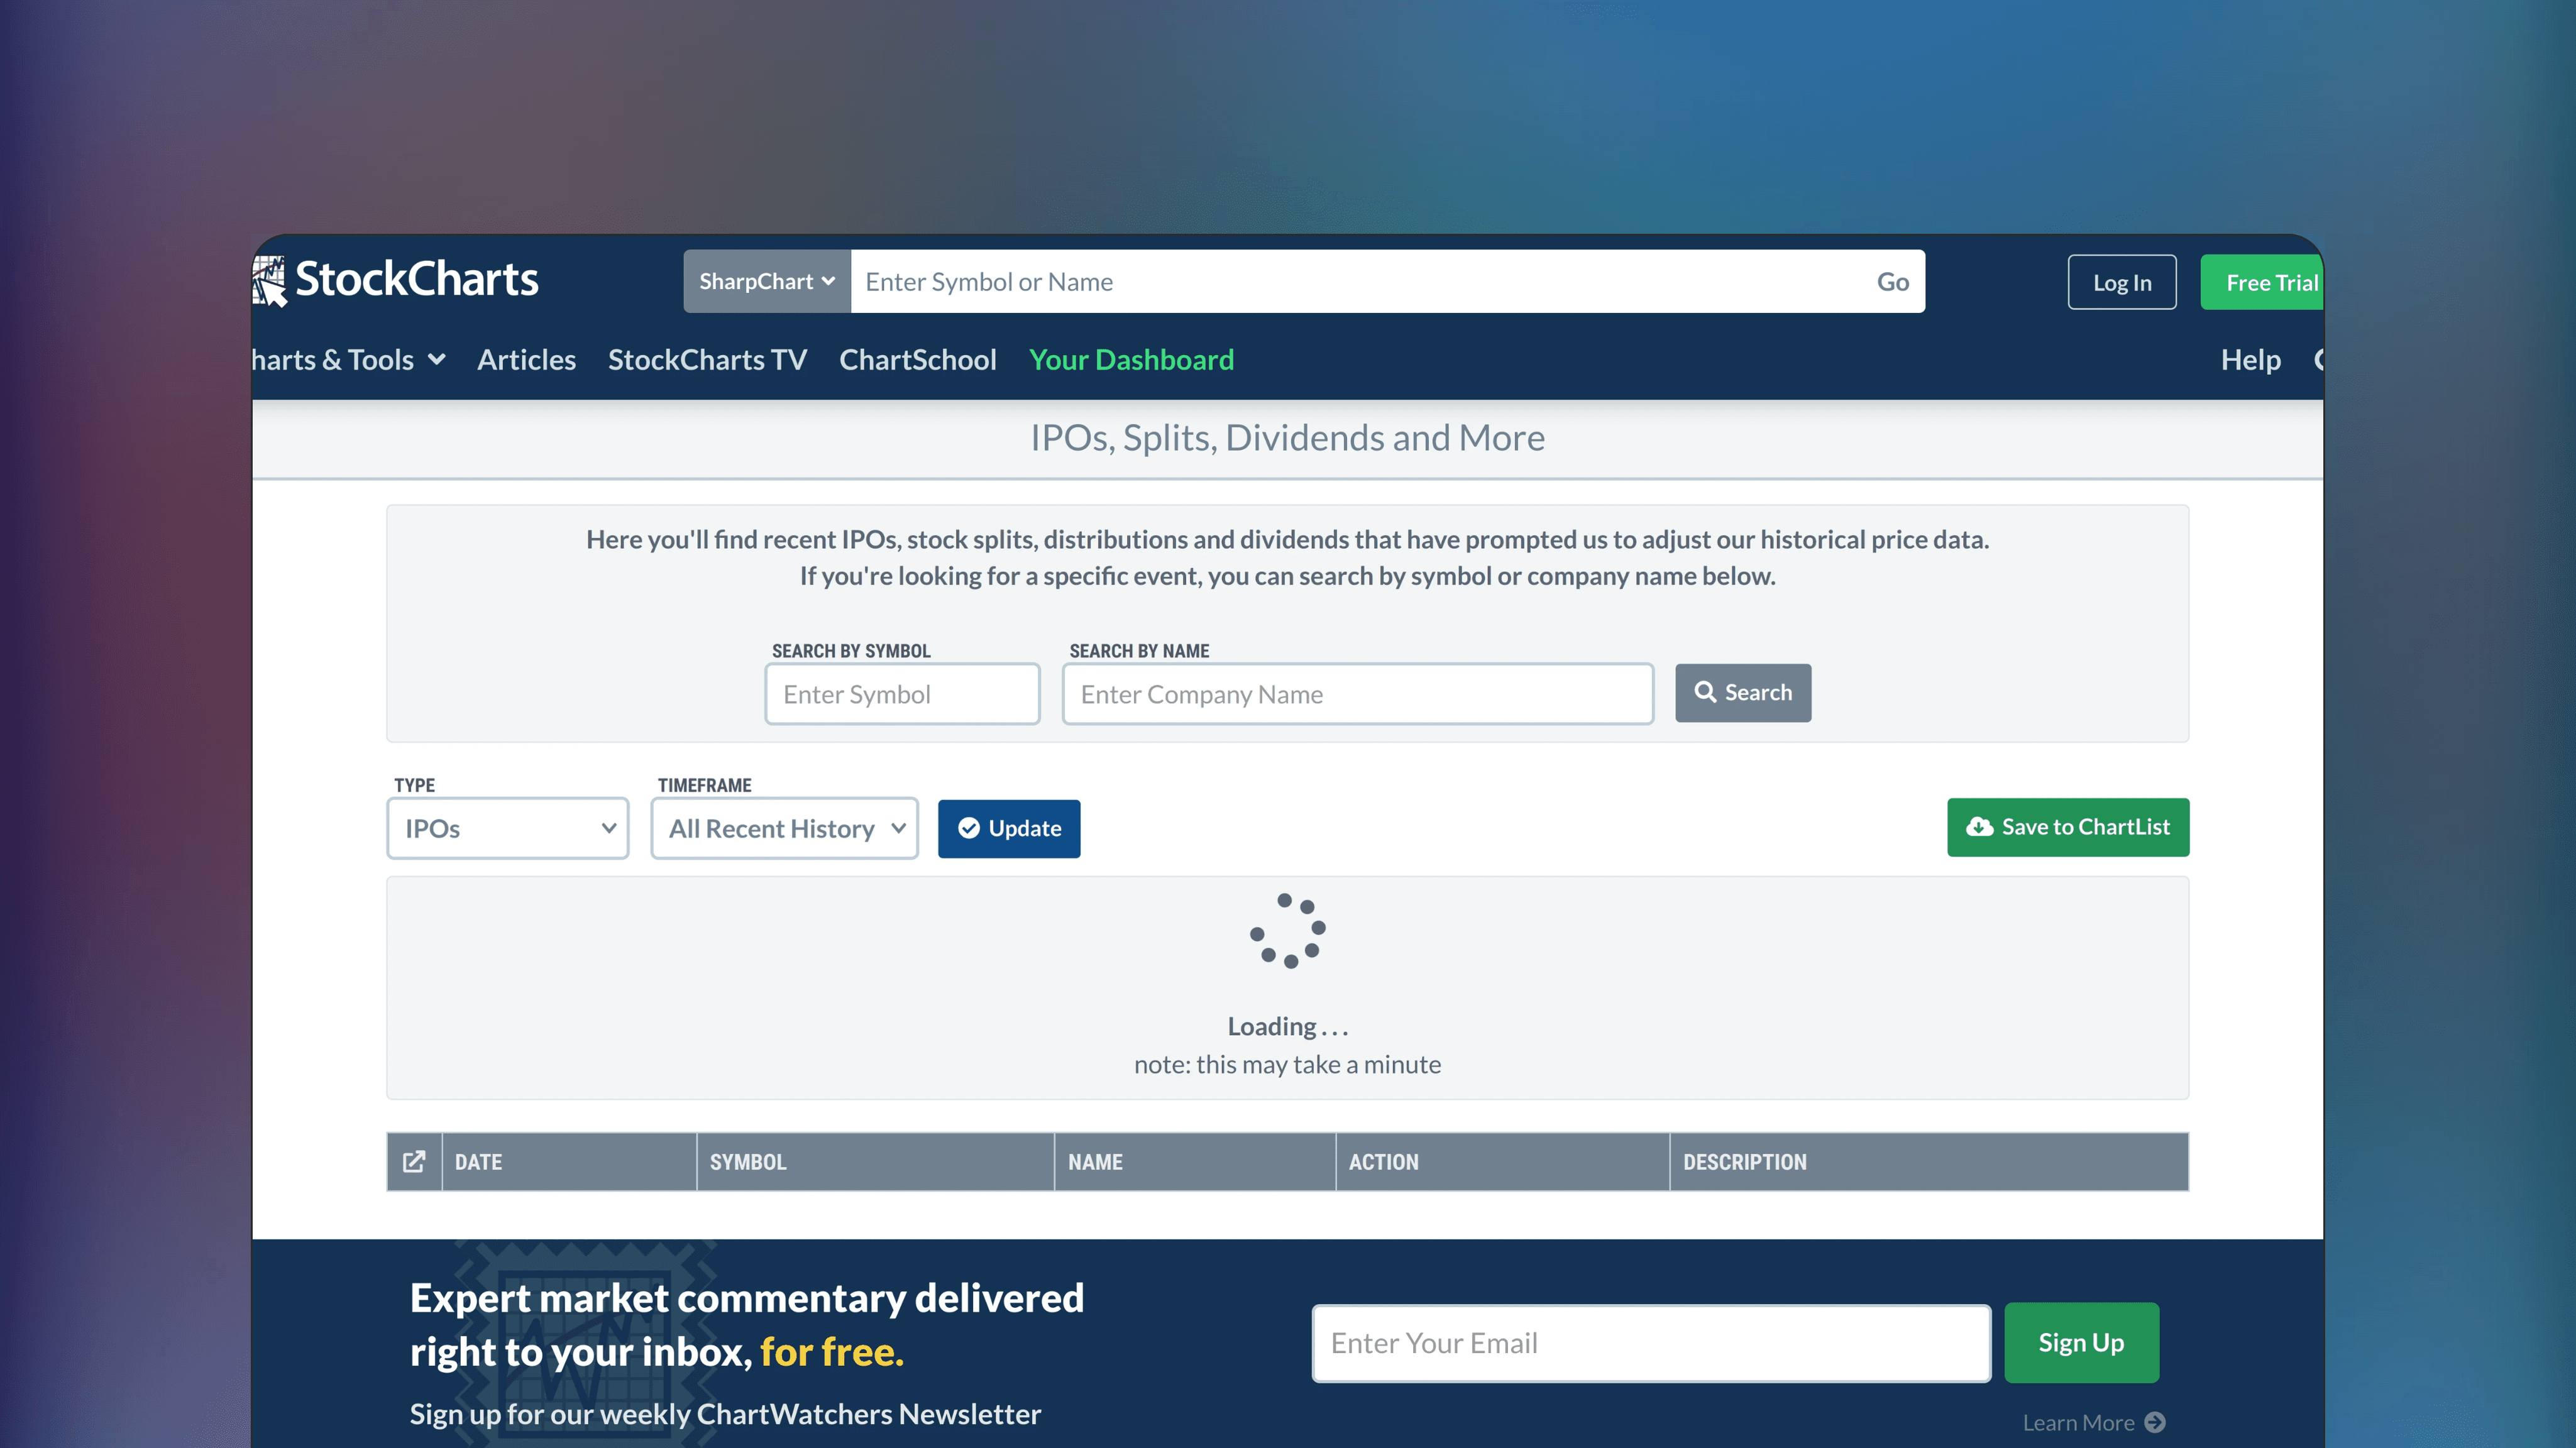Click the external-link icon in the table header
2576x1448 pixels.
point(414,1161)
